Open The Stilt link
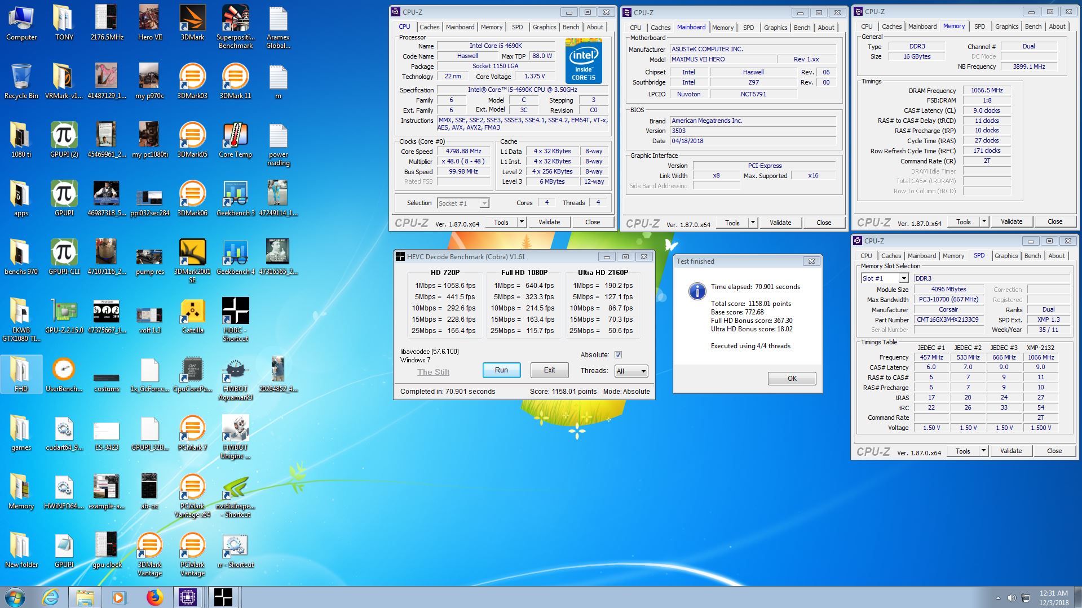 click(433, 372)
